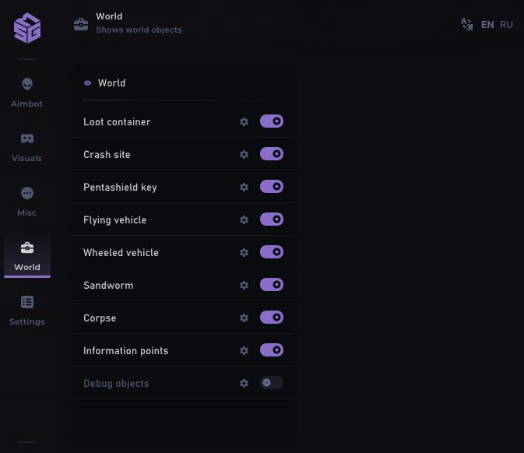Toggle Information points switch off
The height and width of the screenshot is (453, 524).
272,350
